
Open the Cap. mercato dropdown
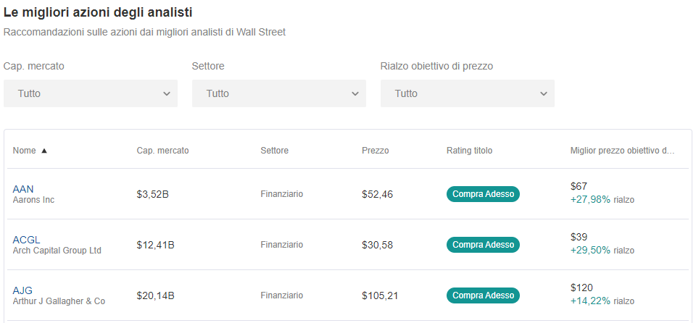(91, 93)
